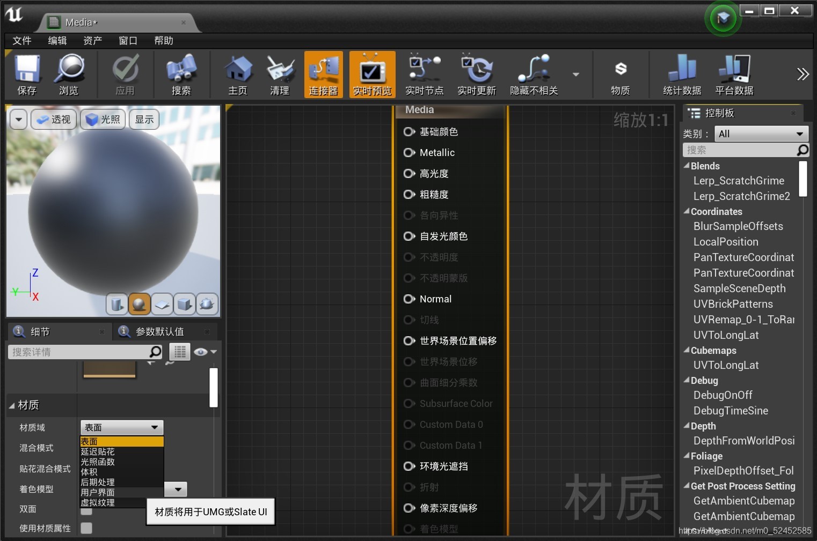Click the 显示 (Show) viewport button
This screenshot has height=541, width=817.
144,119
